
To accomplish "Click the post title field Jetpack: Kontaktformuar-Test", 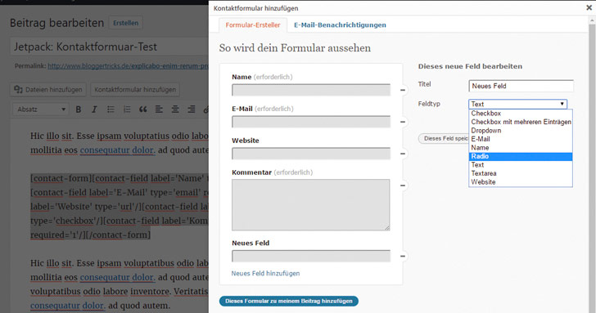I will [x=110, y=47].
